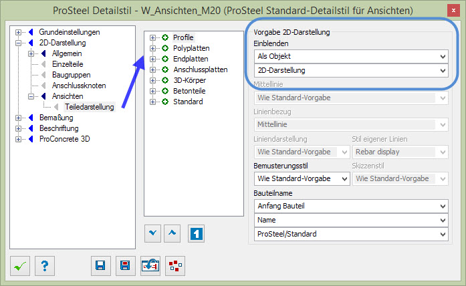This screenshot has width=466, height=286.
Task: Click the blue triangle icon beside Grundeinstellungen
Action: pos(31,32)
